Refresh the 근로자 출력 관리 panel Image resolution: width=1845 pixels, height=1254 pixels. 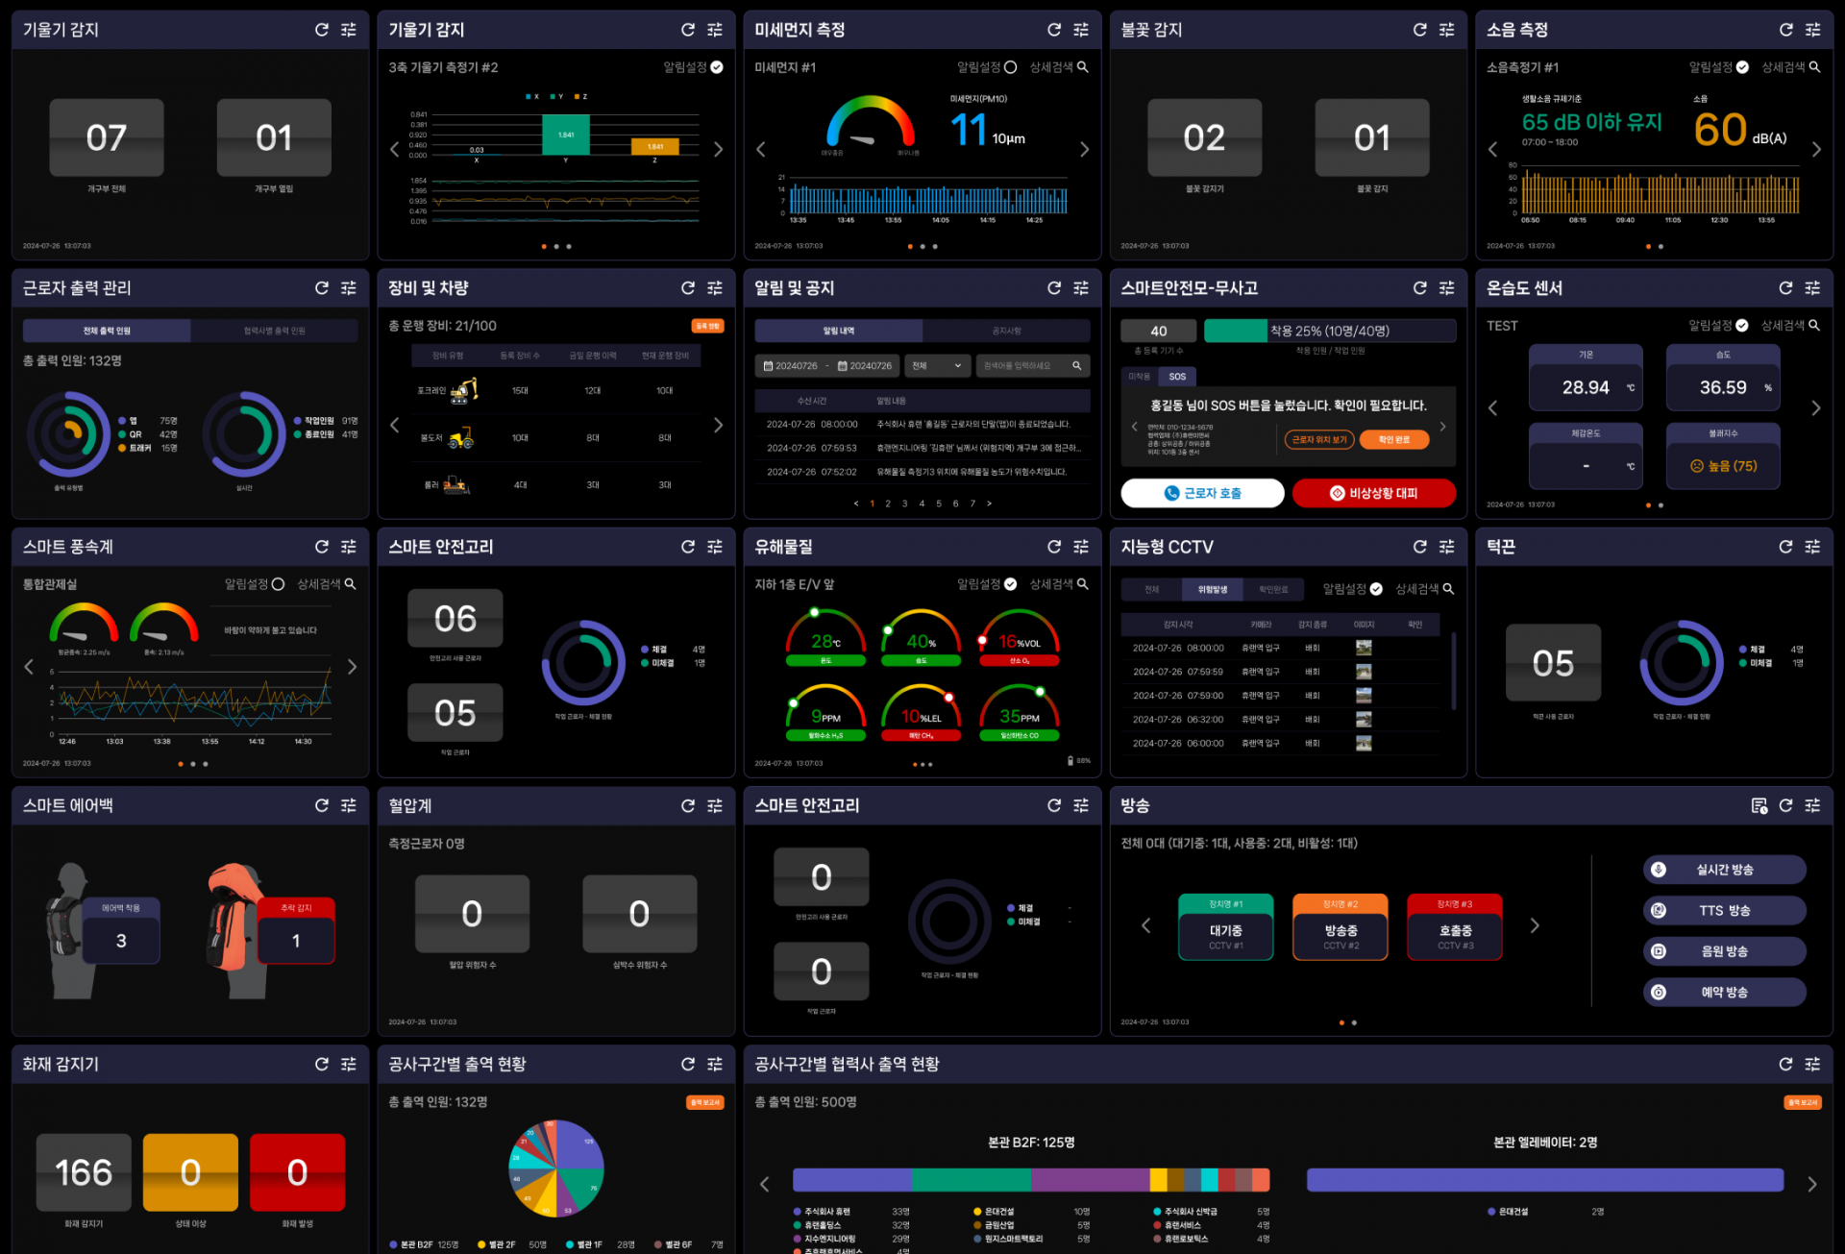pyautogui.click(x=322, y=288)
